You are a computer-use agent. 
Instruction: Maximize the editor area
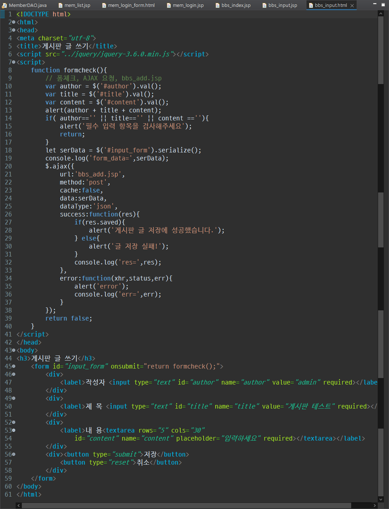[x=383, y=5]
